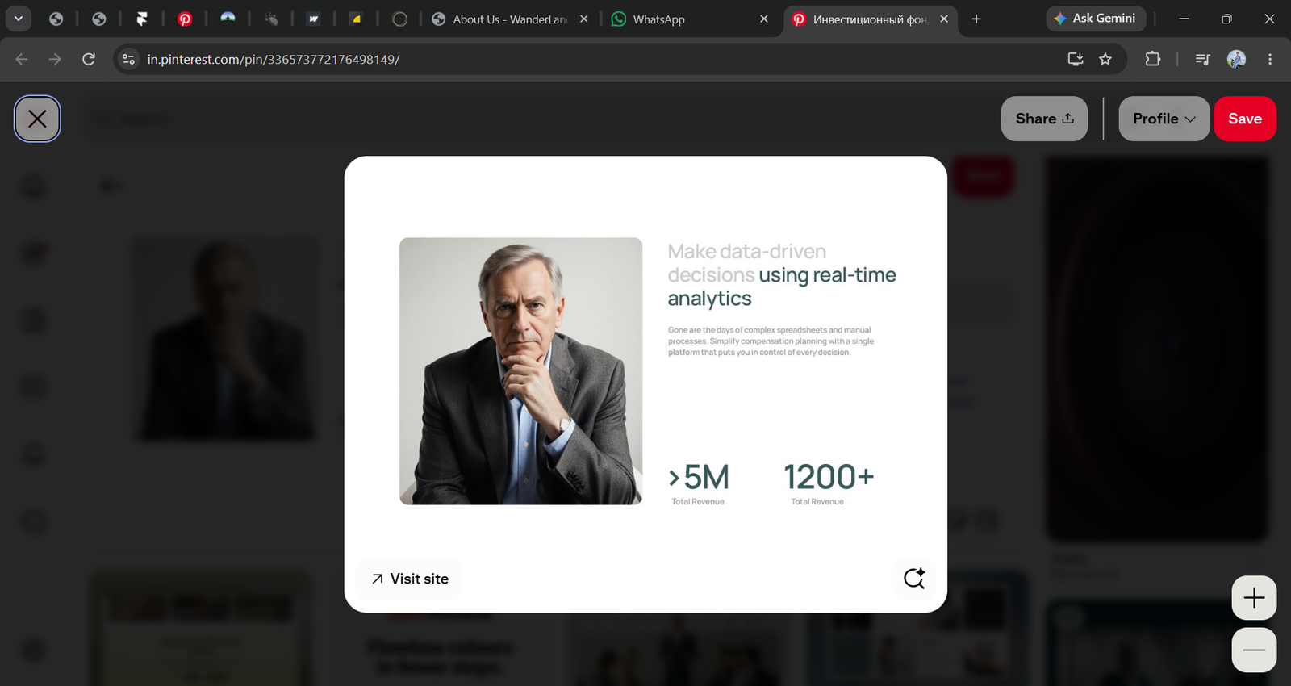Open the media controls icon
The height and width of the screenshot is (686, 1291).
click(x=1202, y=59)
